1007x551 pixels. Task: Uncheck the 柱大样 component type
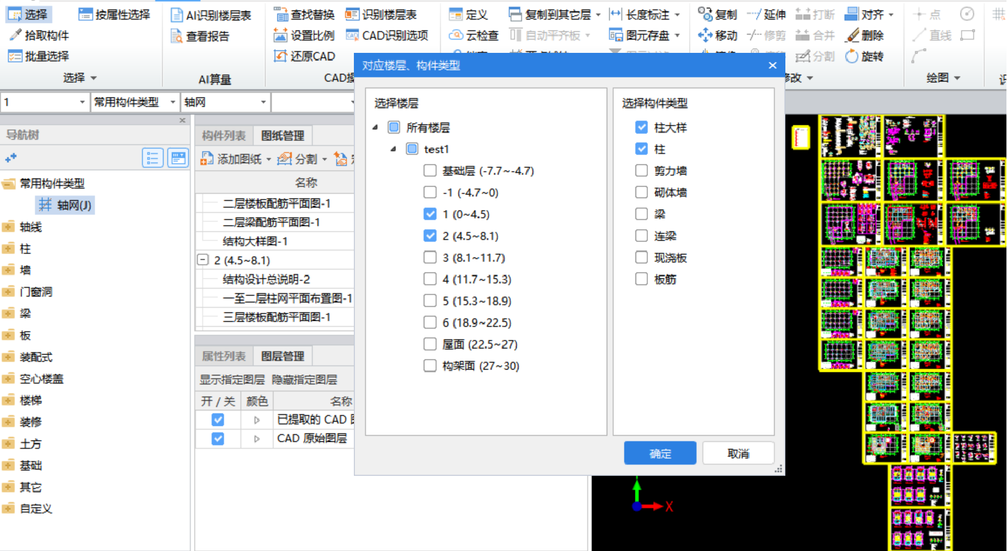point(641,127)
